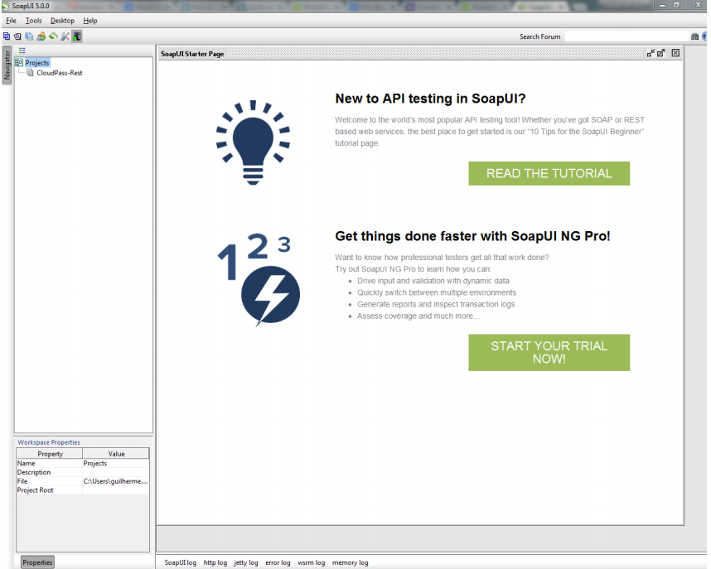Click the Search Forum input field

click(x=626, y=36)
